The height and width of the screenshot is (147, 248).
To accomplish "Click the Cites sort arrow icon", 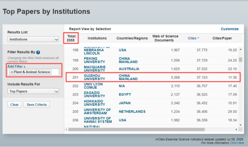I will 198,38.
